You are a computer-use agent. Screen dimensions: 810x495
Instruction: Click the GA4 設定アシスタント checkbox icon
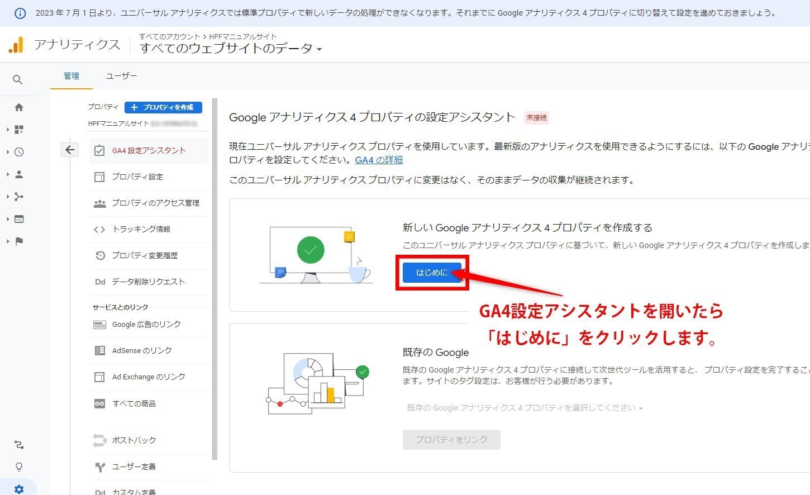tap(99, 150)
